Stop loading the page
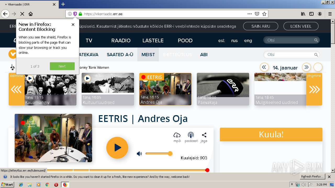Screen dimensions: 335x188 point(22,14)
